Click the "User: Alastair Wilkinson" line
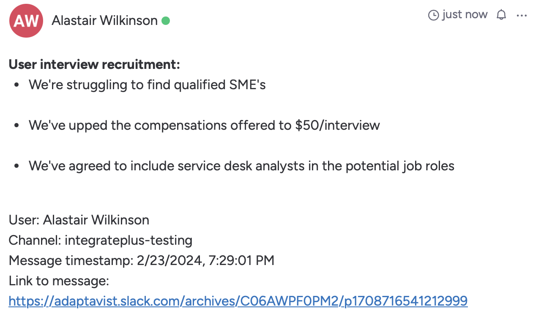 click(x=79, y=220)
